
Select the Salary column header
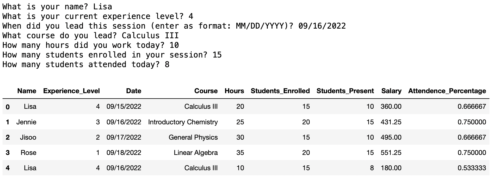(391, 91)
